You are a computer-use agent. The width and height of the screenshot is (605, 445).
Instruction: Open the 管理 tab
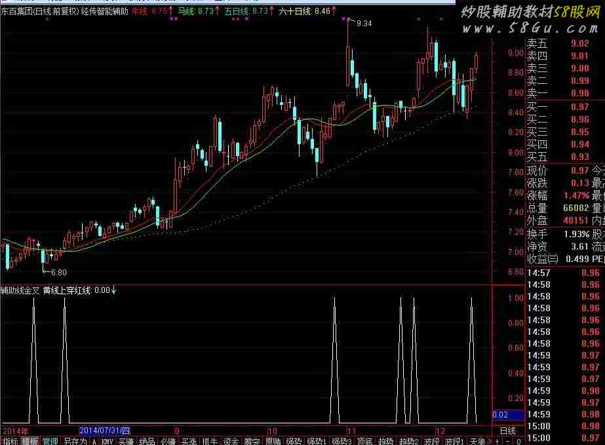point(50,441)
